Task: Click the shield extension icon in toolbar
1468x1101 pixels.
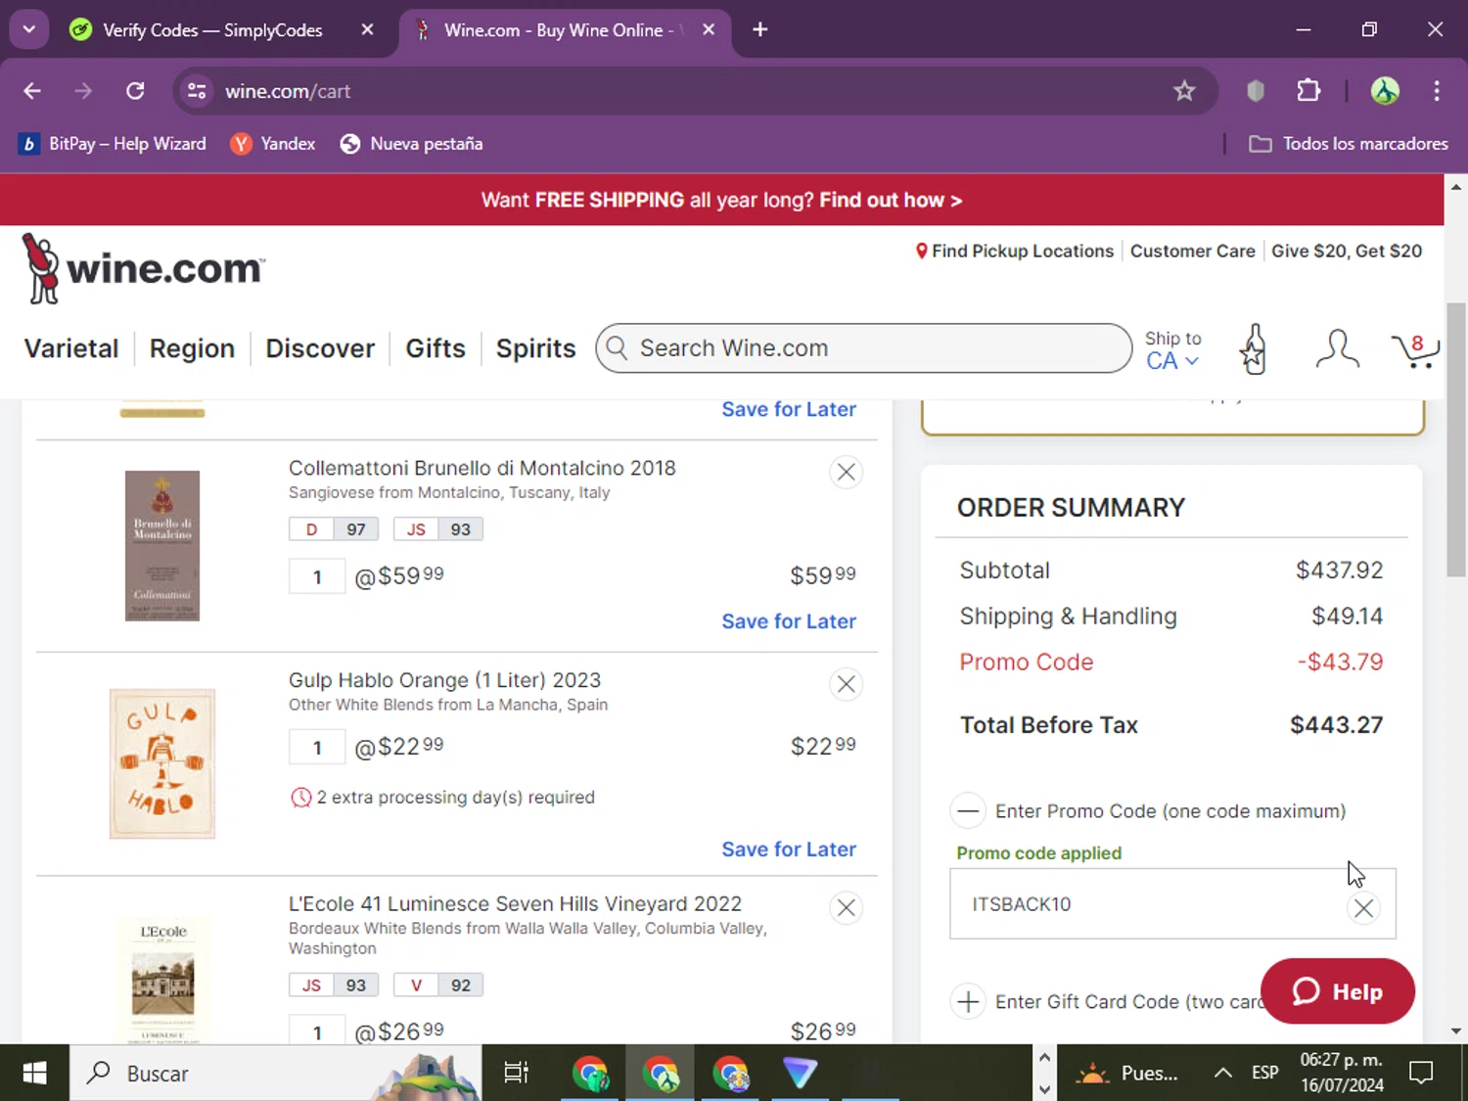Action: pyautogui.click(x=1256, y=91)
